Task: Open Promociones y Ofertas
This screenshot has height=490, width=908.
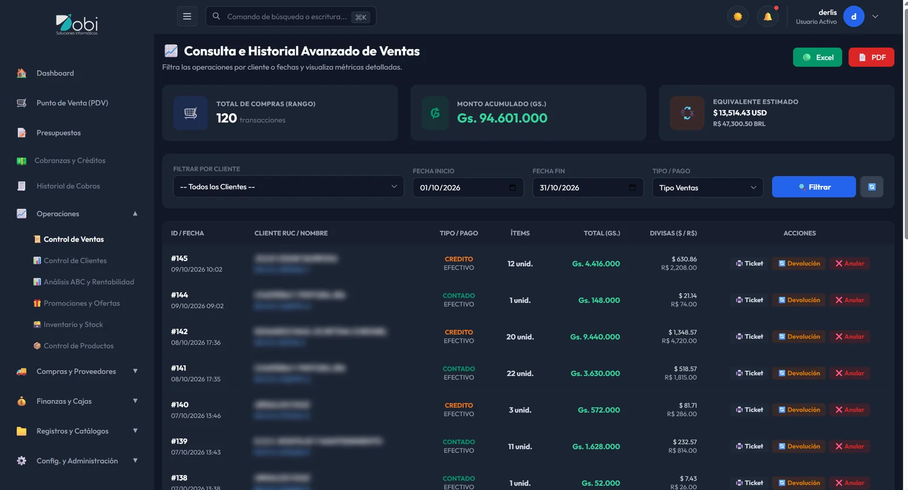Action: click(x=82, y=303)
